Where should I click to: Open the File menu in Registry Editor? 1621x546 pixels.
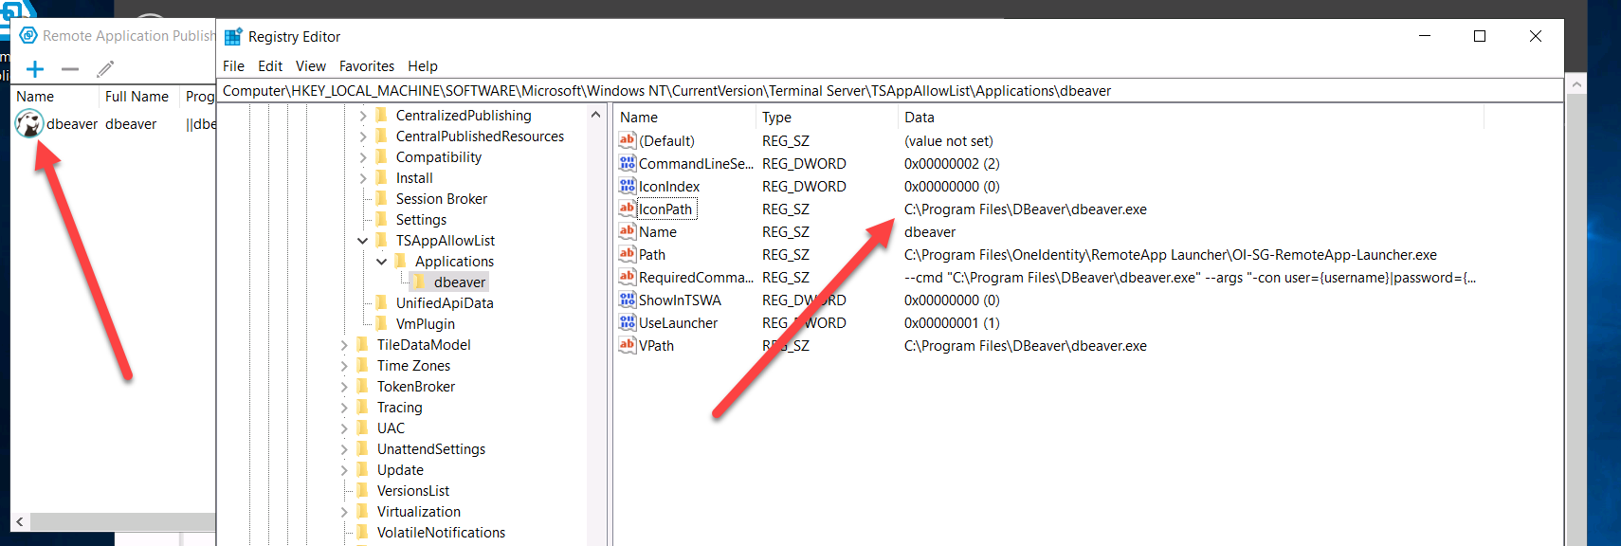tap(233, 66)
